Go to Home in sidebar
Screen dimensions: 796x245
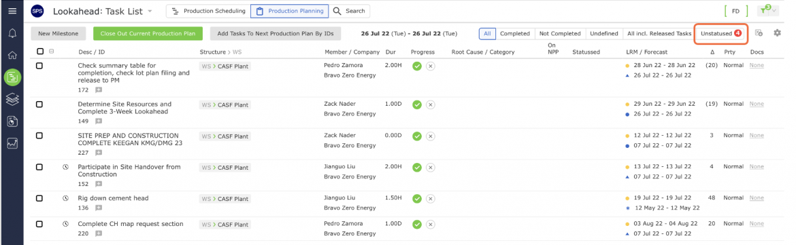click(x=12, y=55)
